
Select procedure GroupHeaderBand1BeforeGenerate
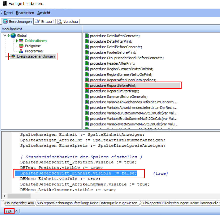coord(127,58)
